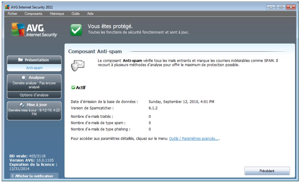Click the 'Date d'émission de la base de données' label
The width and height of the screenshot is (300, 182).
pyautogui.click(x=104, y=102)
